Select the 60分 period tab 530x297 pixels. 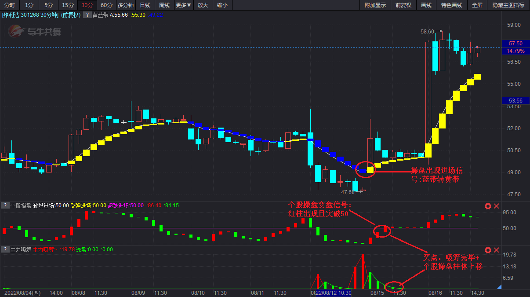pyautogui.click(x=106, y=5)
